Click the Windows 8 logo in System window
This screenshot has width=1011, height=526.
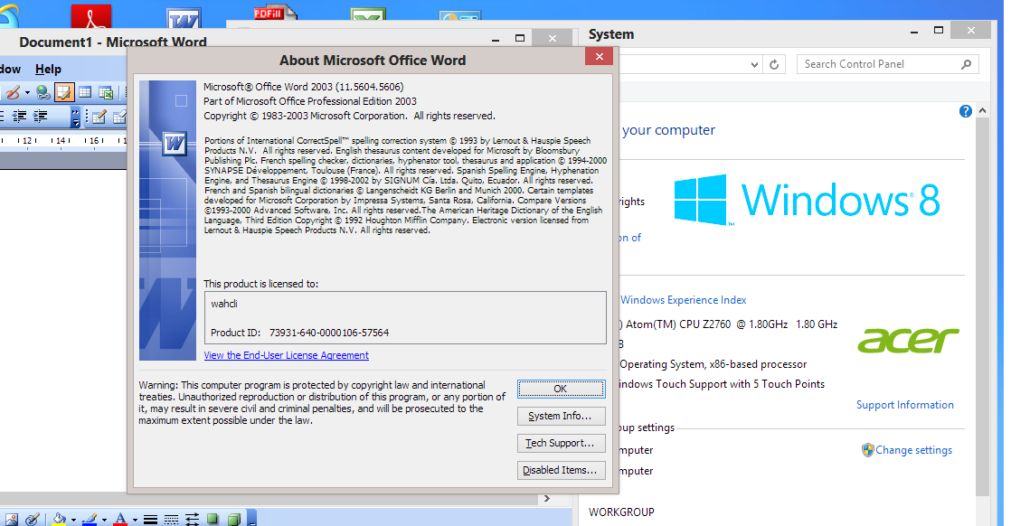tap(808, 199)
